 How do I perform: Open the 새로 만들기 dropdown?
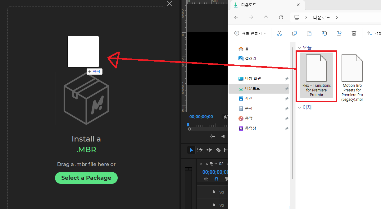[x=250, y=33]
